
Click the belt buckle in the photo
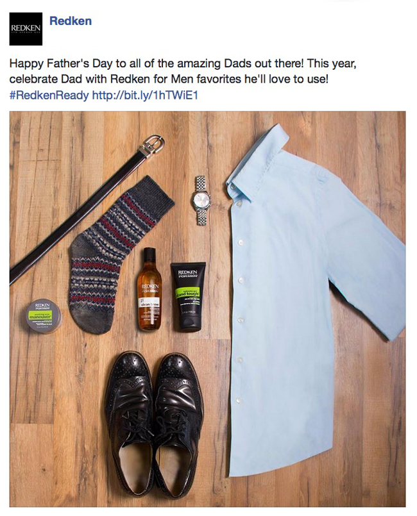(152, 144)
